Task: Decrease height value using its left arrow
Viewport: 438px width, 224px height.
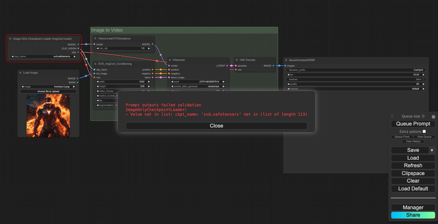Action: pyautogui.click(x=97, y=86)
